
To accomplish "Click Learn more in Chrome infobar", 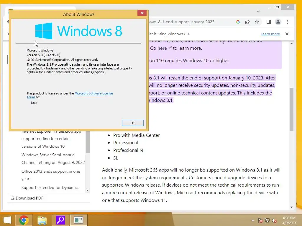I will point(270,34).
